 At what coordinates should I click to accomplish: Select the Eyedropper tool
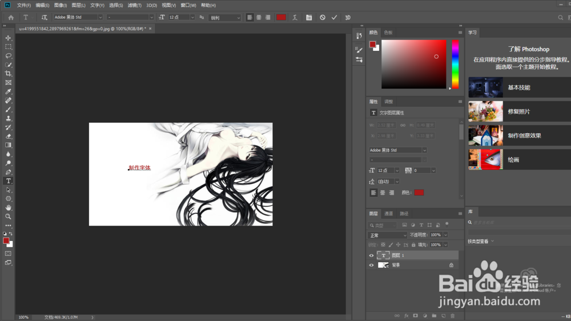click(8, 91)
